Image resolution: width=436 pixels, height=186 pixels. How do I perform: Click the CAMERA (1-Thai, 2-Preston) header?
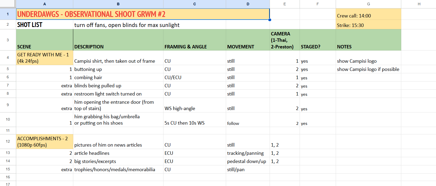click(x=285, y=40)
